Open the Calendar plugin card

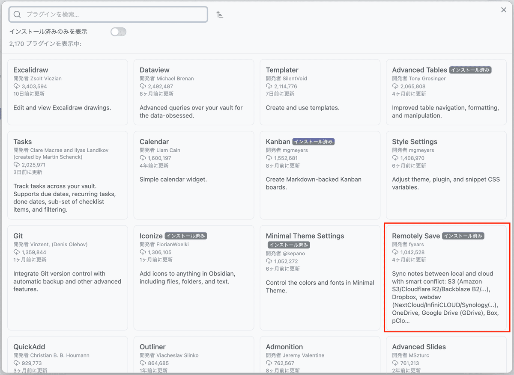194,175
